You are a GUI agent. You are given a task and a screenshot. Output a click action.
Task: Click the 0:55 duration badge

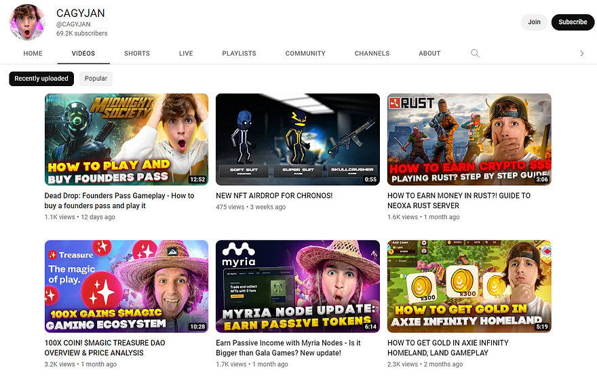[370, 179]
